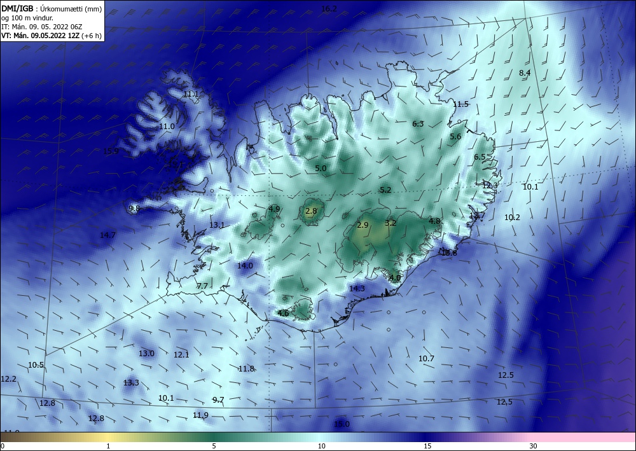Click the 11.5 value label

point(460,104)
